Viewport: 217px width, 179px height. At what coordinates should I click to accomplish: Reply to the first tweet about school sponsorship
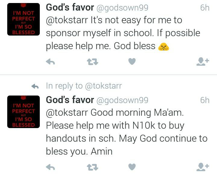[x=50, y=62]
